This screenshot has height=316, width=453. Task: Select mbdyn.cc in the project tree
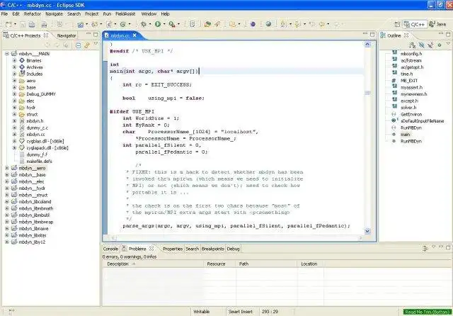(x=35, y=135)
